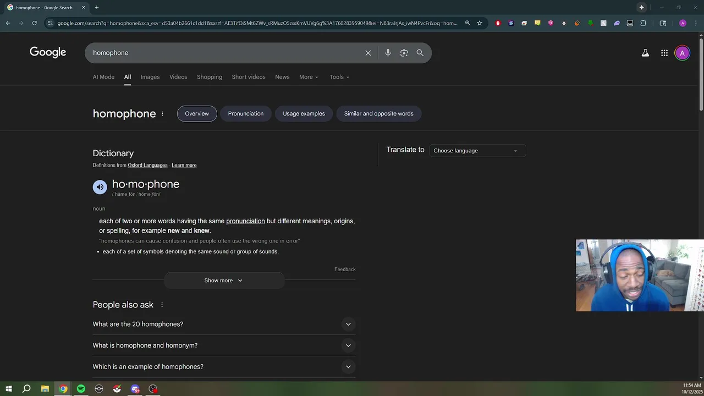Image resolution: width=704 pixels, height=396 pixels.
Task: Open Chrome profile avatar in toolbar
Action: click(x=683, y=23)
